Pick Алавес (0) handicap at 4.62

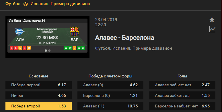click(x=110, y=85)
